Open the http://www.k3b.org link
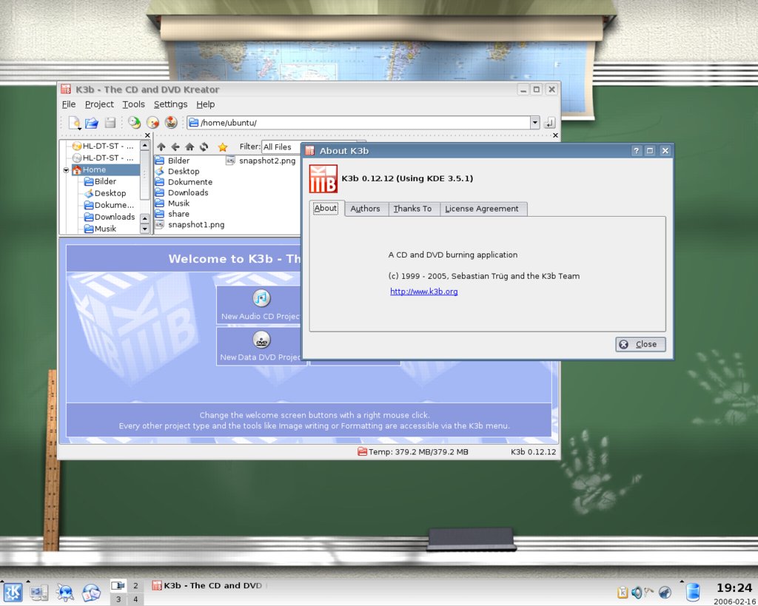 click(x=424, y=292)
